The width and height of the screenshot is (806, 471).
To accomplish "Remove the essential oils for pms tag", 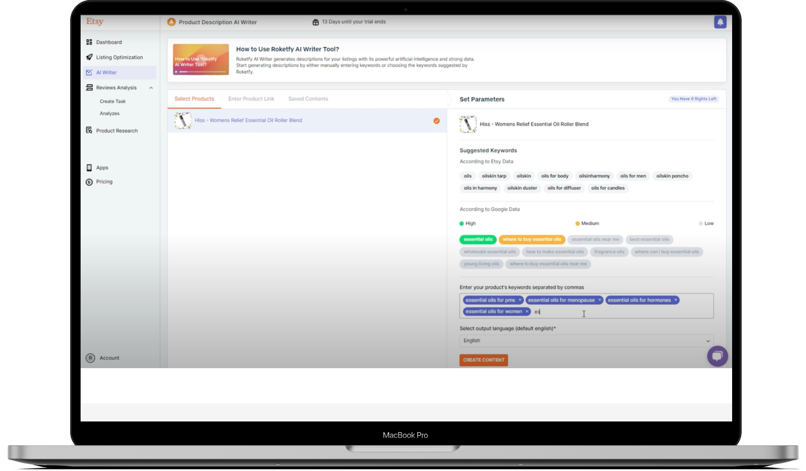I will pos(520,300).
